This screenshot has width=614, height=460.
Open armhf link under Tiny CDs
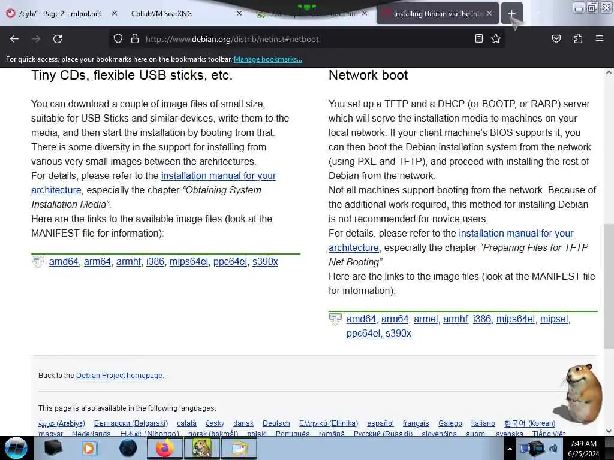128,262
